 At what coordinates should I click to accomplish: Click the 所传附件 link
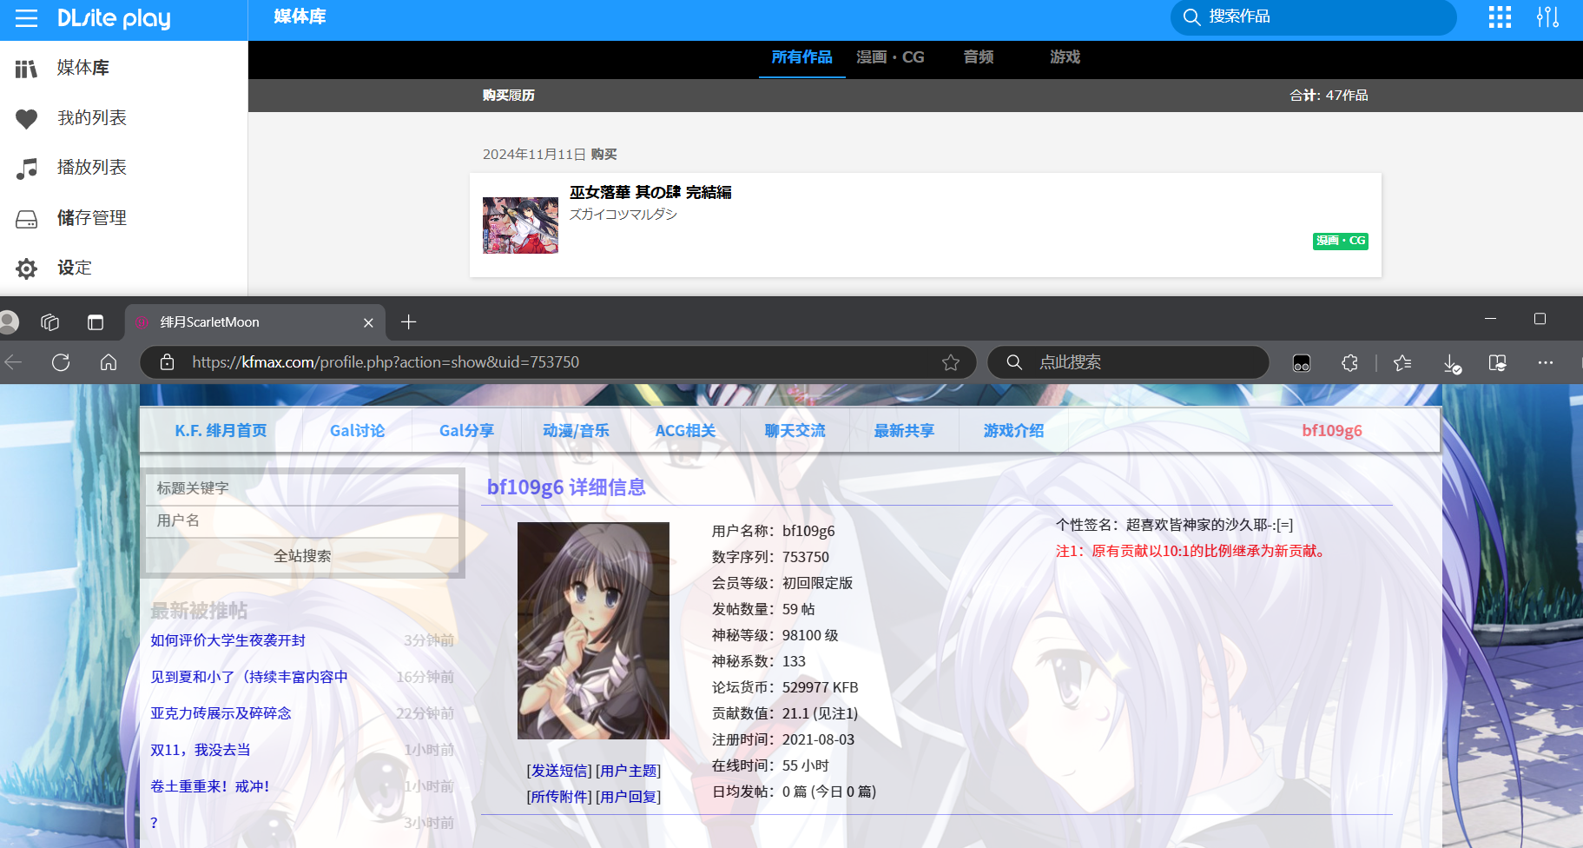tap(559, 797)
